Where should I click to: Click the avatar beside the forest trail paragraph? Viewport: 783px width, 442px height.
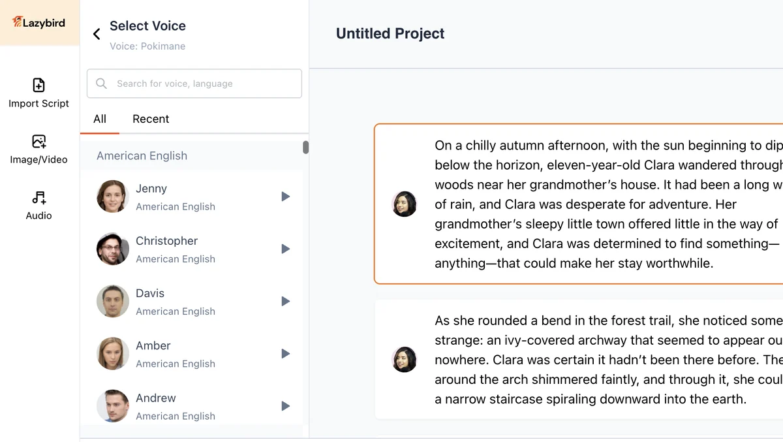(x=405, y=360)
